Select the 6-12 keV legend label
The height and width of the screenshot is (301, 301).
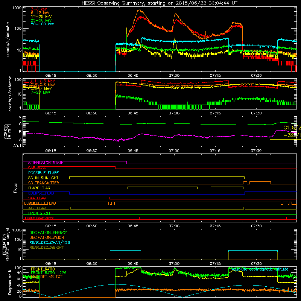[40, 13]
